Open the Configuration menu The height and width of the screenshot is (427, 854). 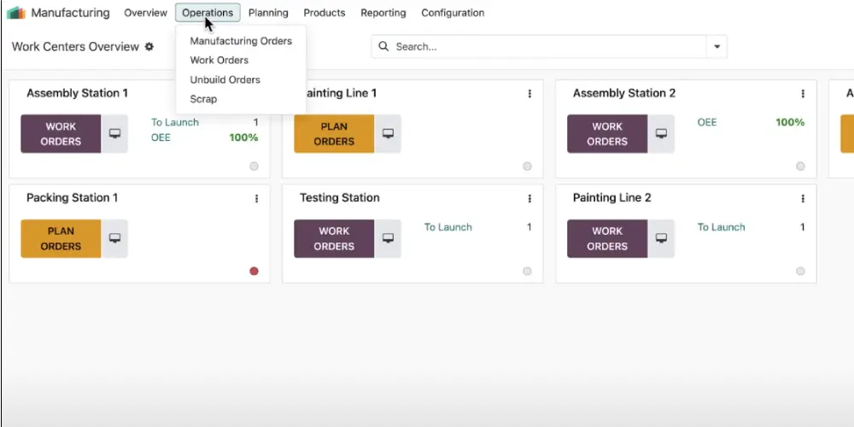point(453,13)
